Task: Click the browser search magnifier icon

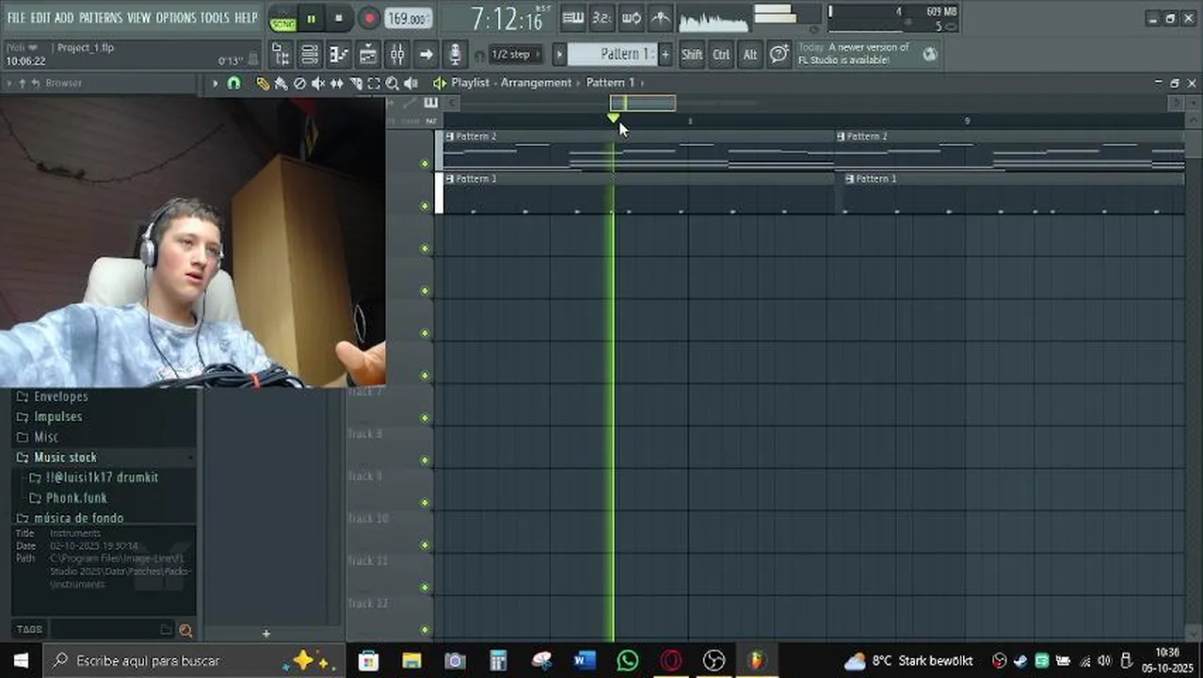Action: (185, 630)
